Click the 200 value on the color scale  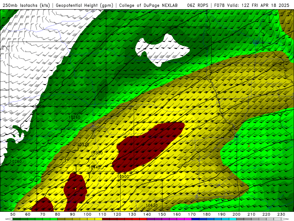click(237, 214)
